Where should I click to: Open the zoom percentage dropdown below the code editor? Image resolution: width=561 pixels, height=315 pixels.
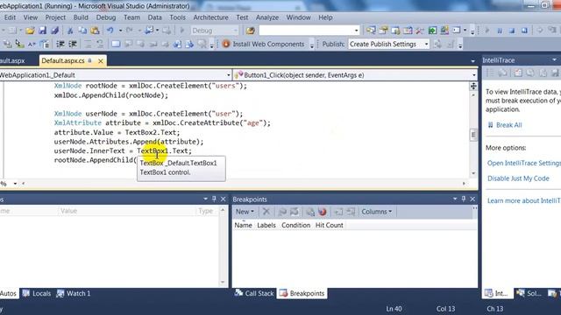pyautogui.click(x=15, y=184)
